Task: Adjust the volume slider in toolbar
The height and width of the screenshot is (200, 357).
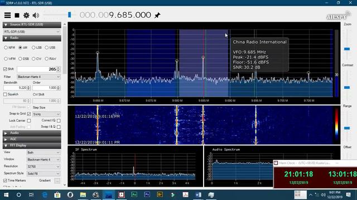Action: (x=69, y=15)
